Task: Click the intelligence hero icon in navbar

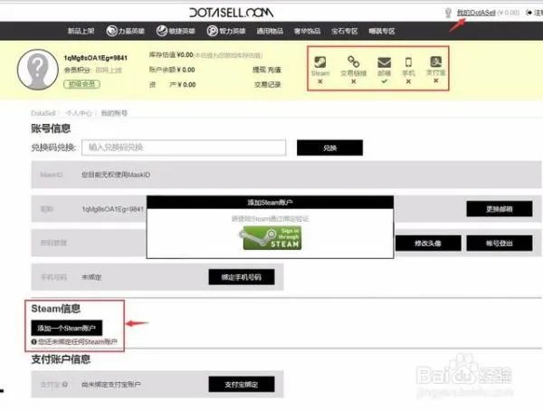Action: [x=213, y=31]
